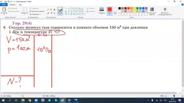Image resolution: width=184 pixels, height=103 pixels.
Task: Select the Text tool
Action: pos(54,9)
